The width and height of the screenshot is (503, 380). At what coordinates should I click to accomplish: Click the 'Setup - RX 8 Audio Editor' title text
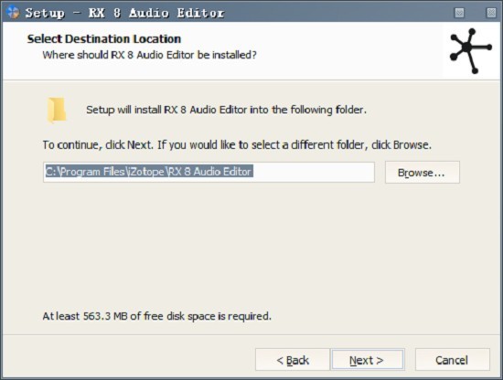coord(124,13)
